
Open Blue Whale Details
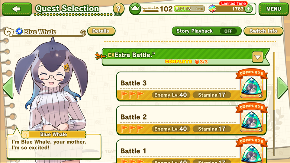[x=101, y=31]
